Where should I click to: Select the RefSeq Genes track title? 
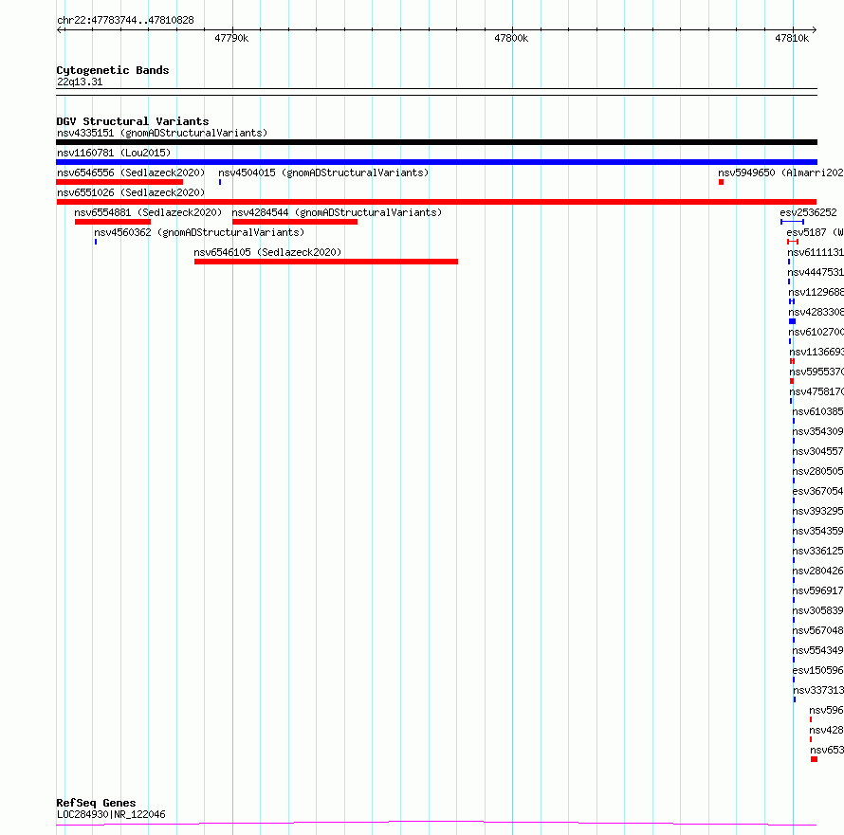96,803
